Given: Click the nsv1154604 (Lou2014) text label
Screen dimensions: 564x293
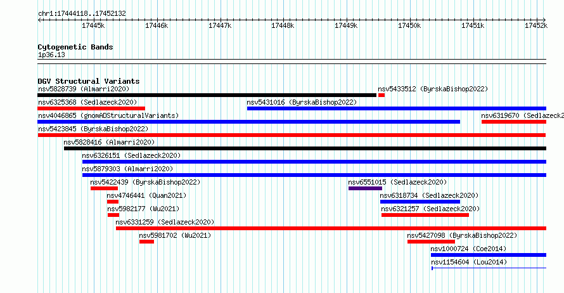Looking at the screenshot, I should (469, 262).
